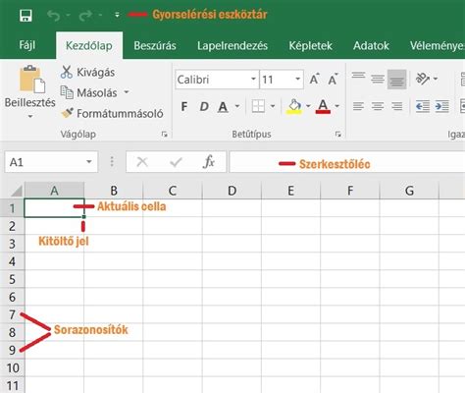
Task: Click the middle align icon
Action: [x=378, y=79]
